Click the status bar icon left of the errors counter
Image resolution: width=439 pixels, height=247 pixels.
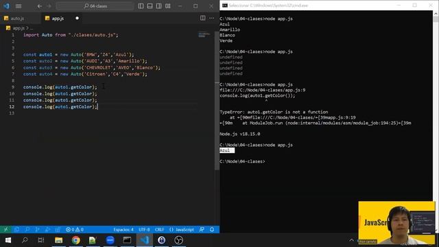[x=58, y=229]
